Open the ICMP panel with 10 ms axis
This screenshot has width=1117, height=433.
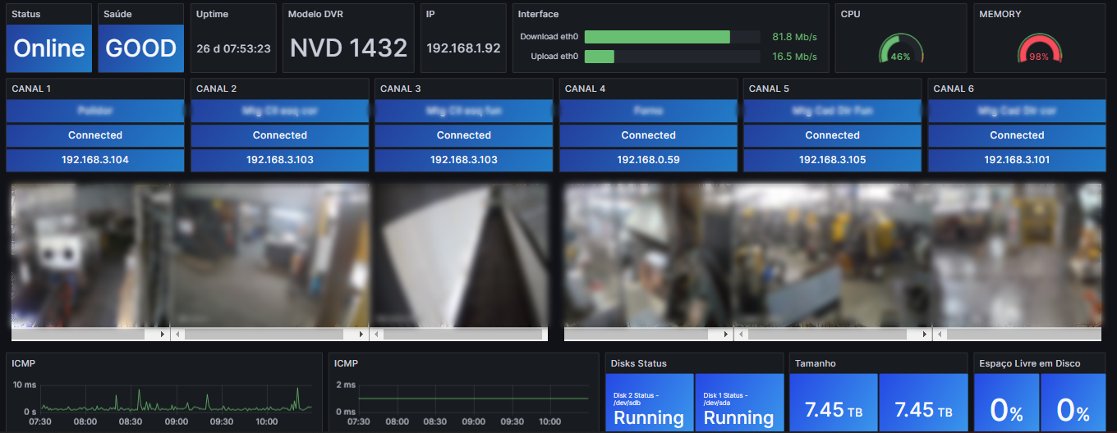(23, 363)
